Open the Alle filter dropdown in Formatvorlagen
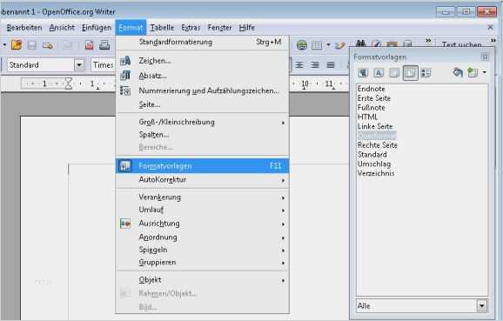Screen dimensions: 503x321 pos(482,306)
